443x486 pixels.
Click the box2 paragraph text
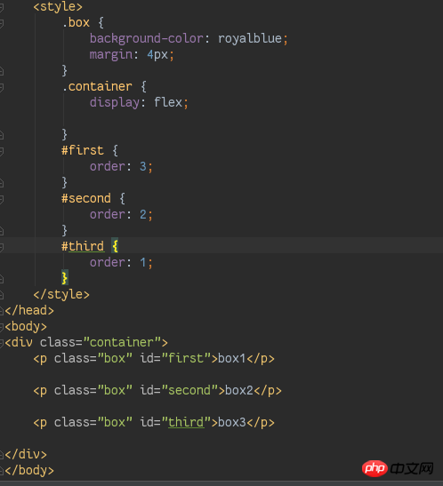239,390
